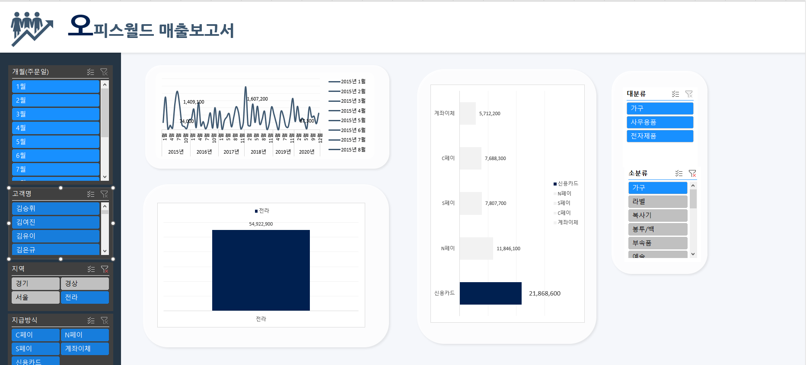Toggle multi-select in 개월(주문일) slicer
Viewport: 806px width, 365px height.
pos(90,72)
